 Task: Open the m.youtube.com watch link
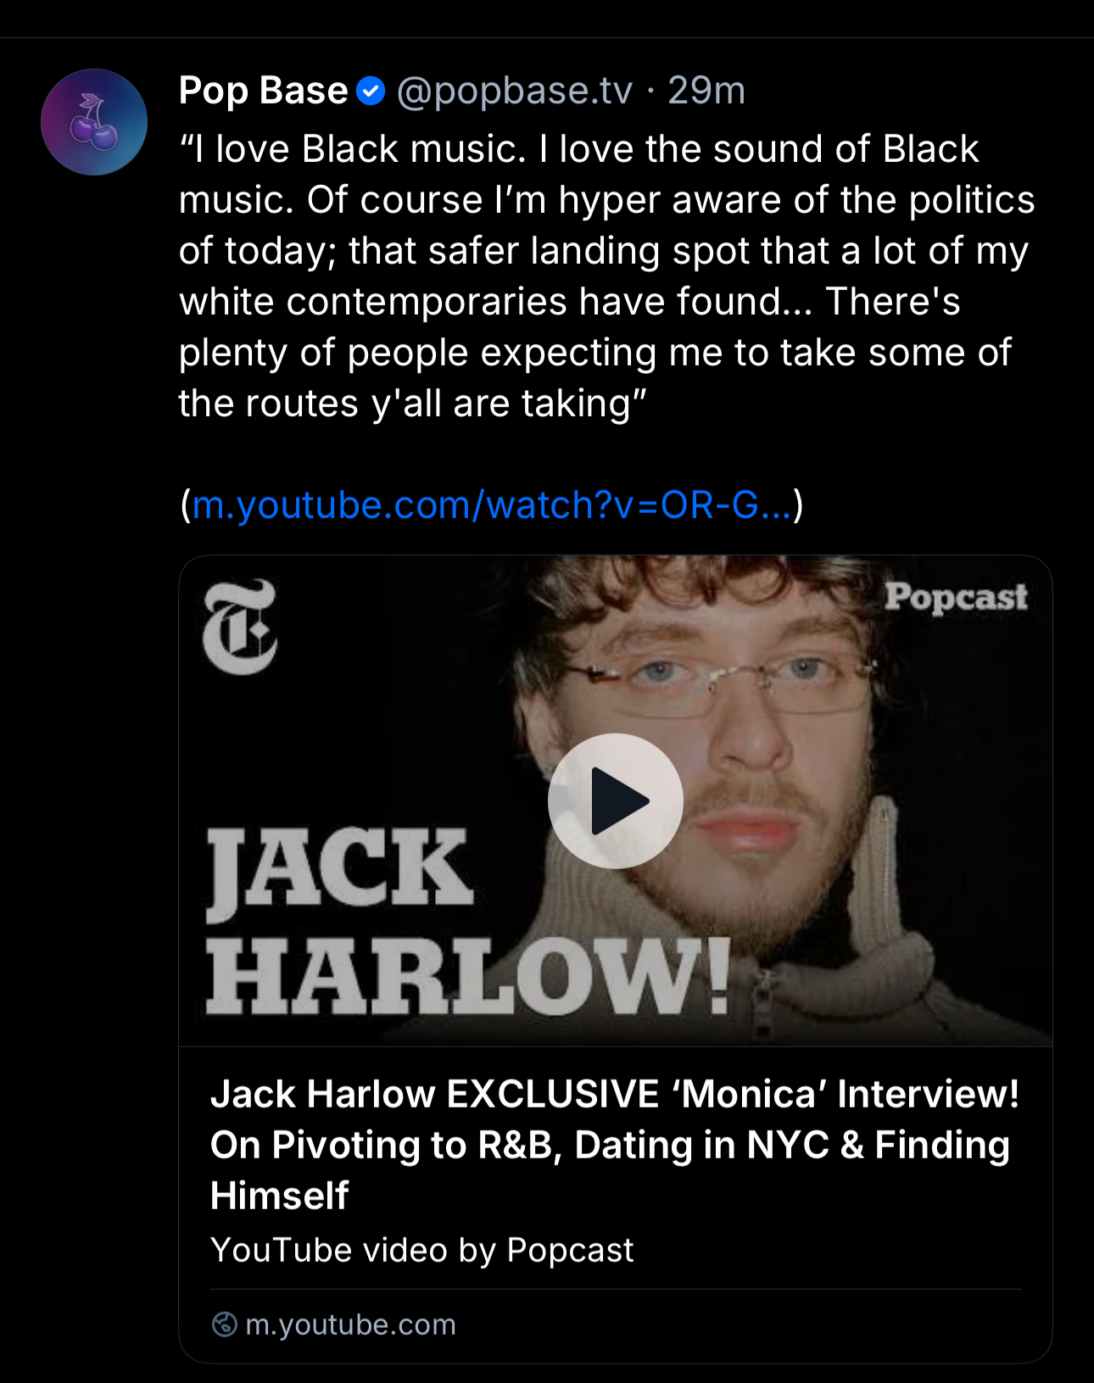pos(492,505)
